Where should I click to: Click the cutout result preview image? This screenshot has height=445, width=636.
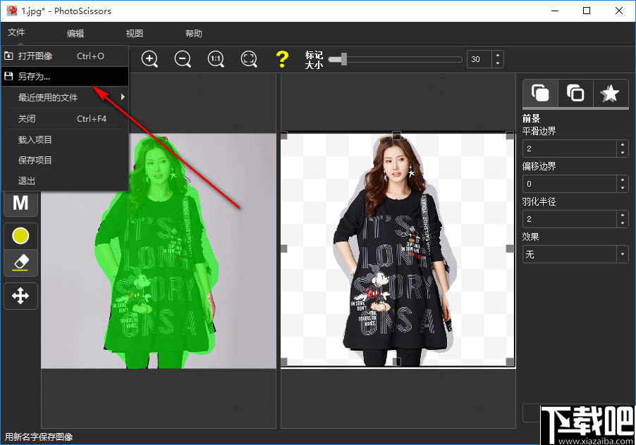coord(398,250)
